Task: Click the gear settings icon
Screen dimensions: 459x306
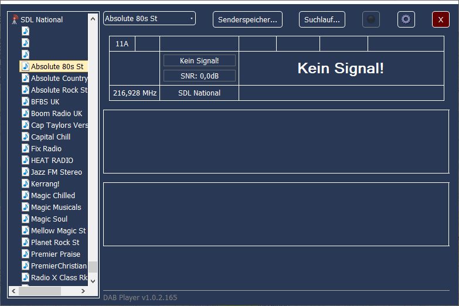Action: pyautogui.click(x=406, y=19)
